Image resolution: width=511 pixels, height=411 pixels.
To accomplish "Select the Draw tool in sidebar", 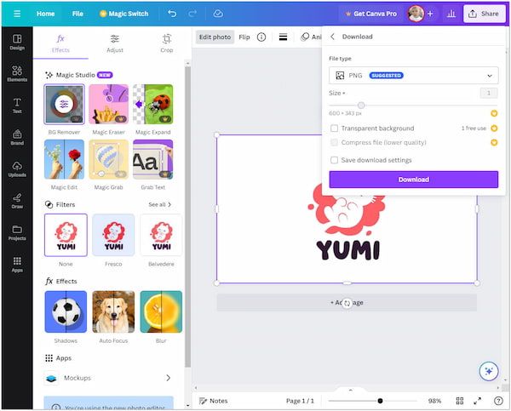I will point(17,201).
